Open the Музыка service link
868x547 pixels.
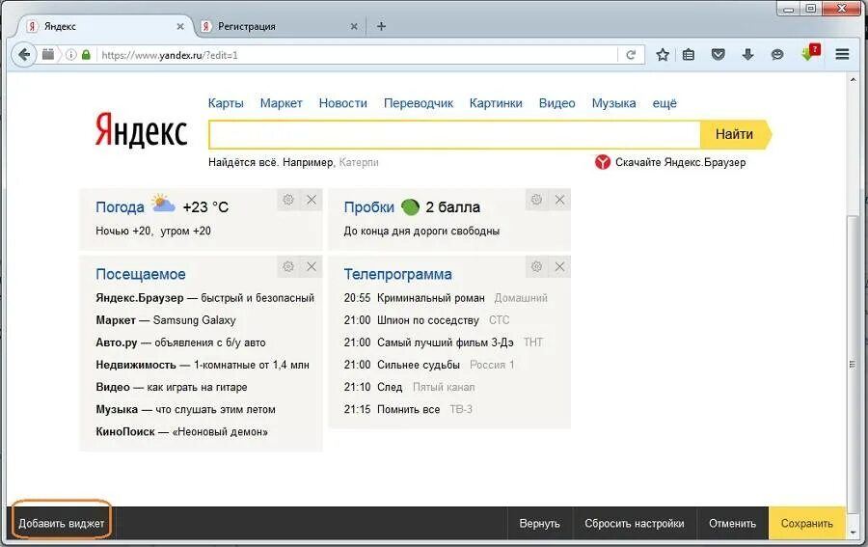pyautogui.click(x=614, y=103)
